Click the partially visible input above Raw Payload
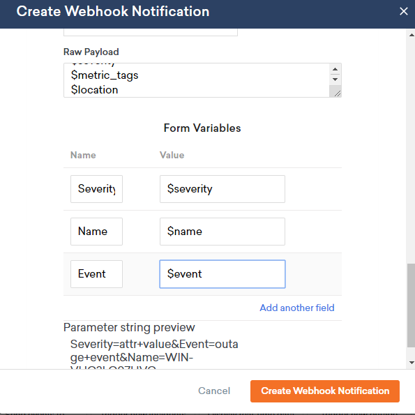 point(151,32)
